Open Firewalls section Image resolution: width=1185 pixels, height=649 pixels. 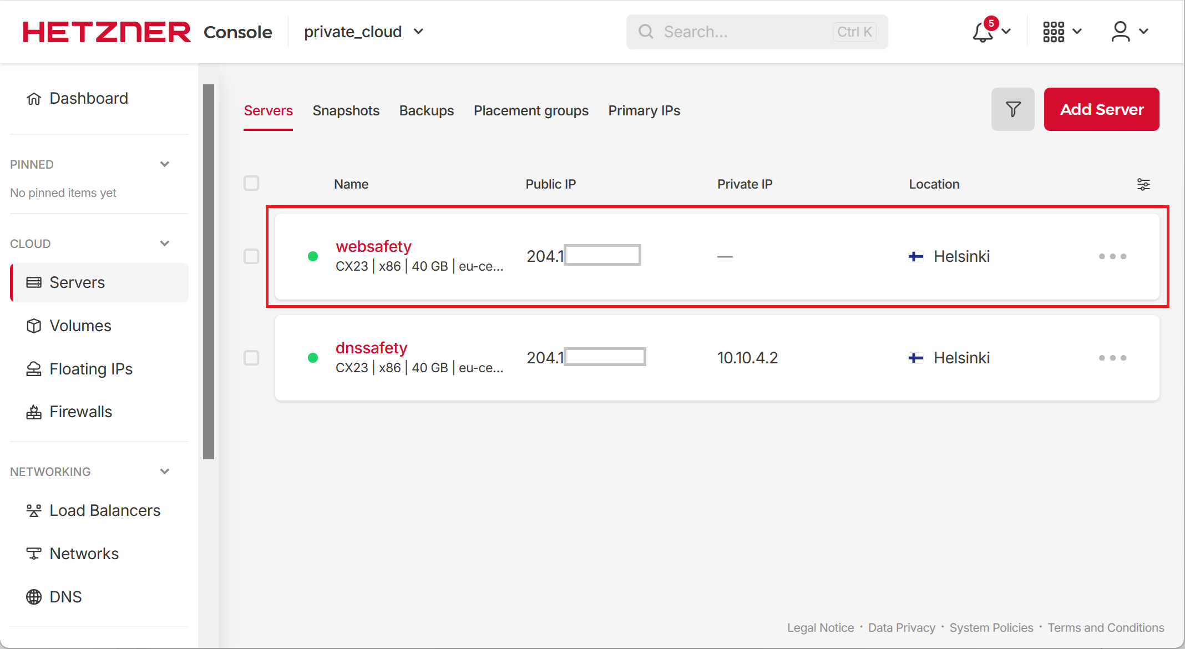point(69,412)
